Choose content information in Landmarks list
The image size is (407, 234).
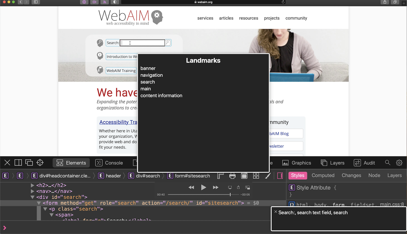tap(161, 96)
